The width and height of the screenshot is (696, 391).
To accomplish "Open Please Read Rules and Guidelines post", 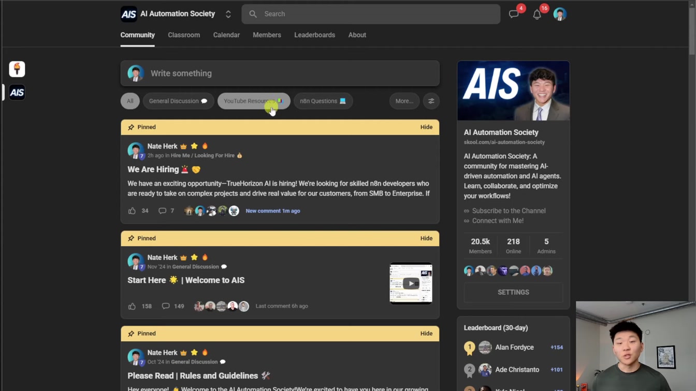I will tap(199, 375).
